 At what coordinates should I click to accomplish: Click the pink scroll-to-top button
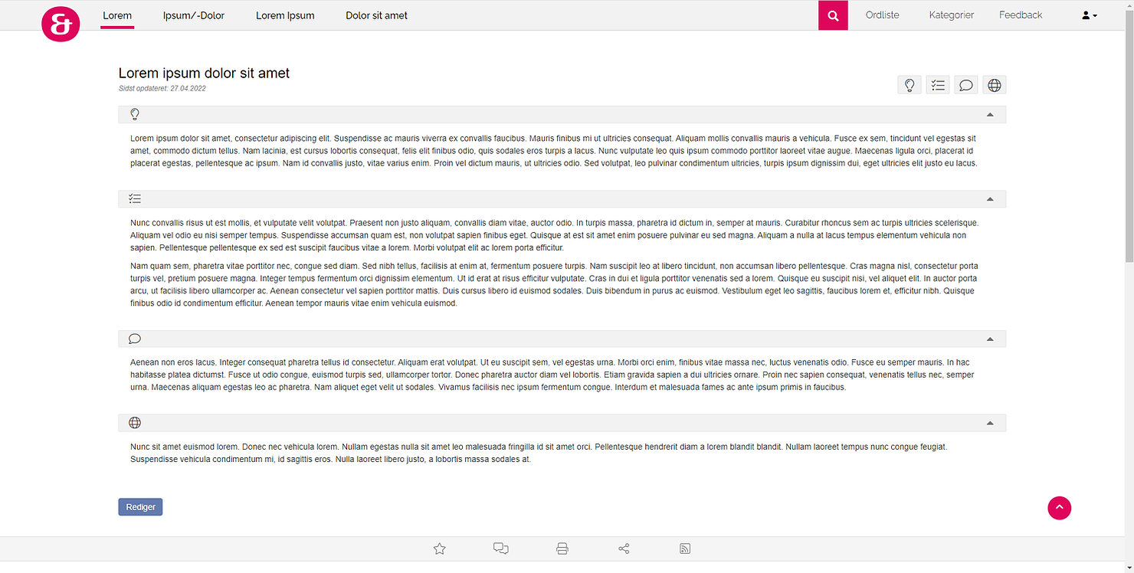(x=1059, y=508)
